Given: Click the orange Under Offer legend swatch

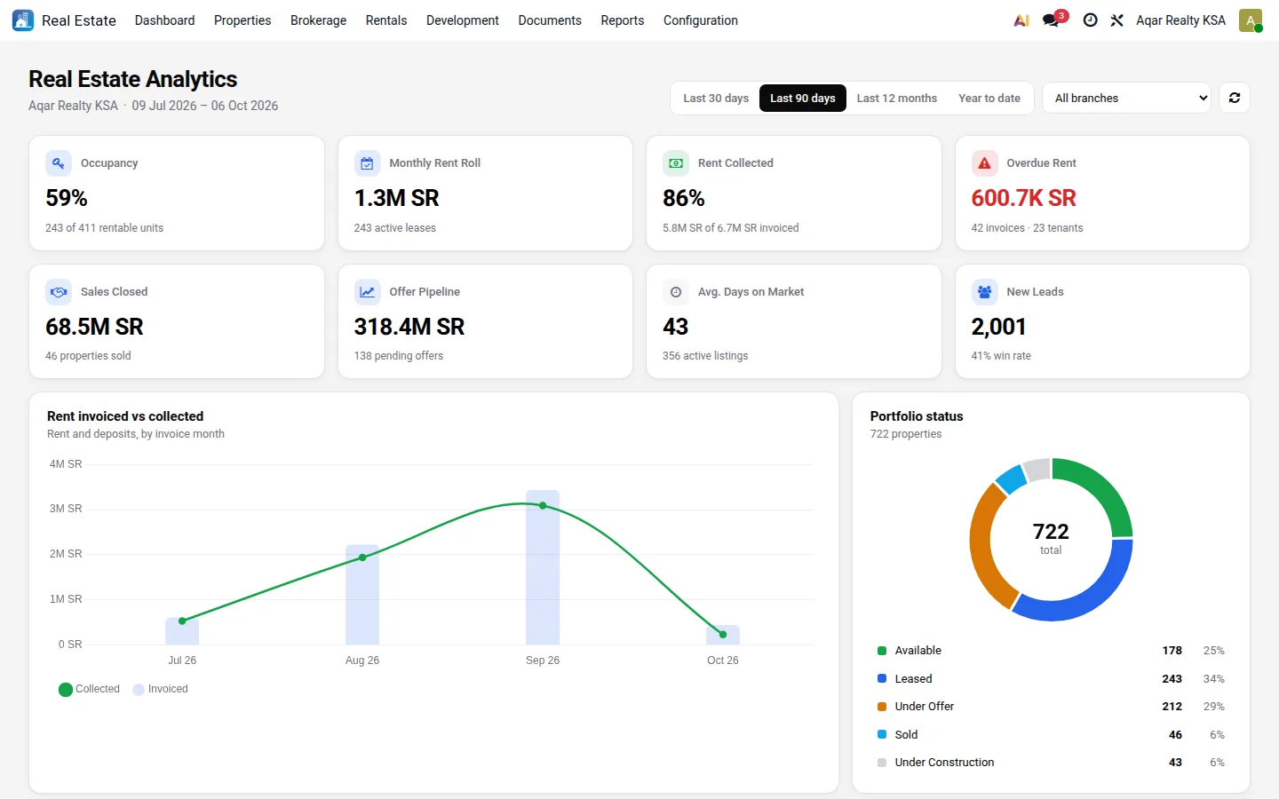Looking at the screenshot, I should pyautogui.click(x=882, y=707).
